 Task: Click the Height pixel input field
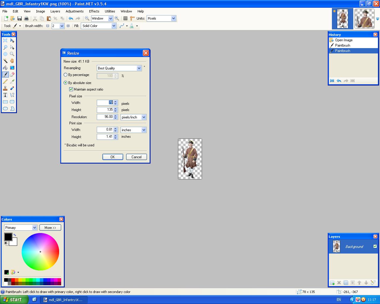[x=105, y=110]
